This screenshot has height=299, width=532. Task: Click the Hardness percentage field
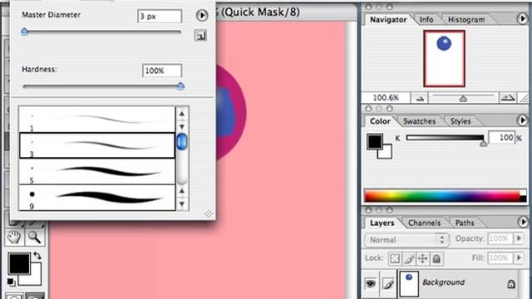pos(162,71)
